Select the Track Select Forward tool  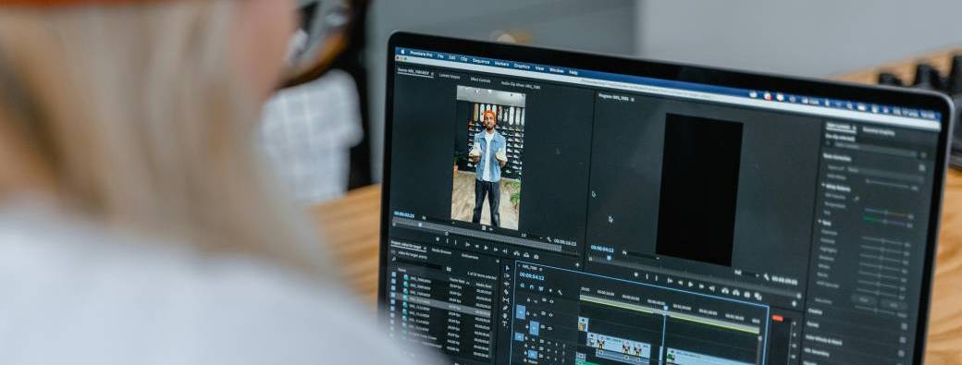pos(506,275)
